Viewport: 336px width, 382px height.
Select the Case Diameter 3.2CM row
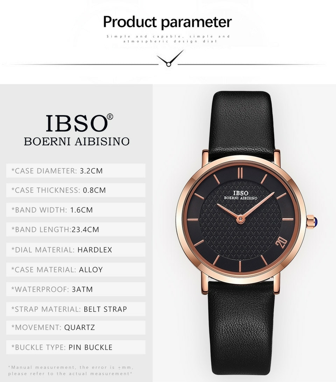[76, 170]
